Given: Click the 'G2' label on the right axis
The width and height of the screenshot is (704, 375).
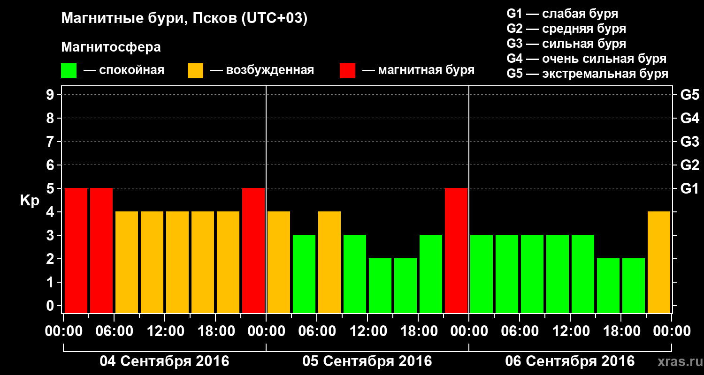Looking at the screenshot, I should [690, 165].
